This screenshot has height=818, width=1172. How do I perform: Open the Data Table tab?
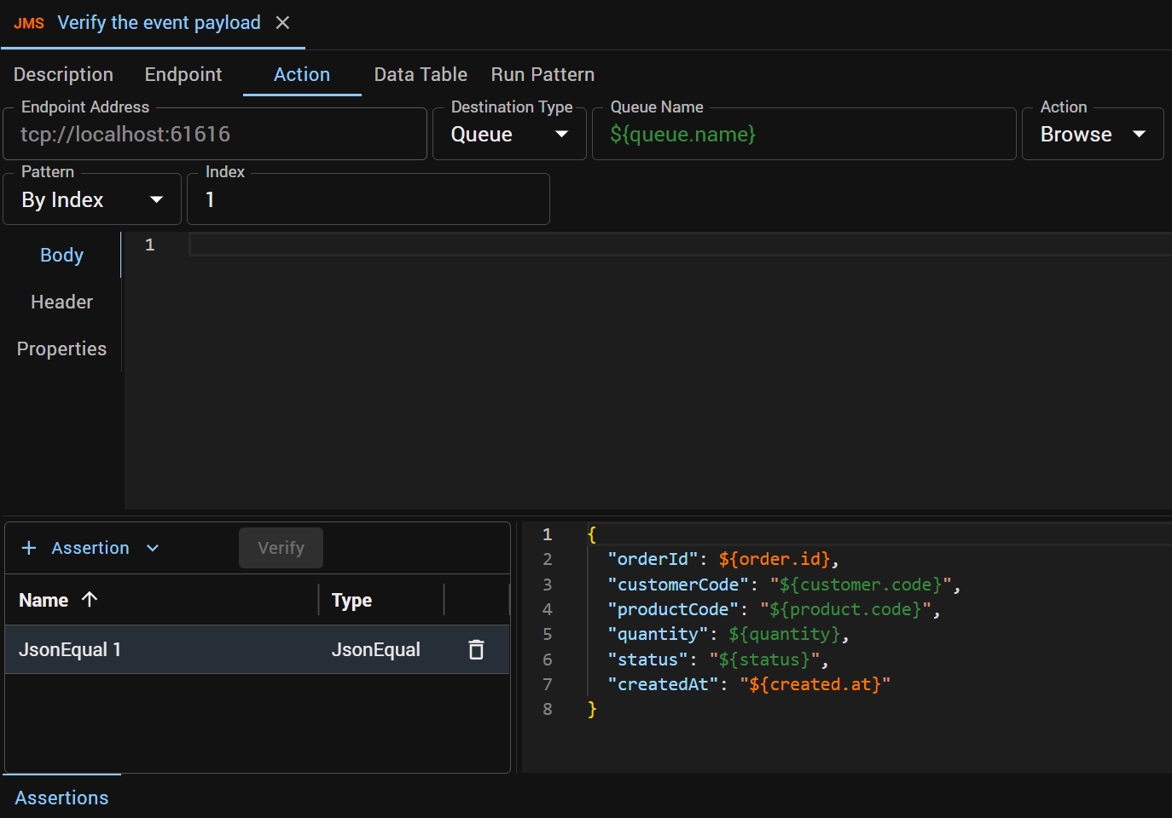(x=421, y=74)
